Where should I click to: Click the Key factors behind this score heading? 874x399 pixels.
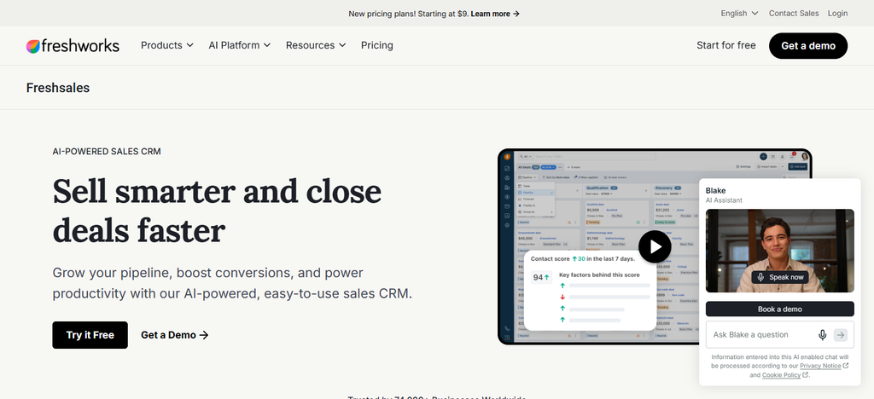599,275
